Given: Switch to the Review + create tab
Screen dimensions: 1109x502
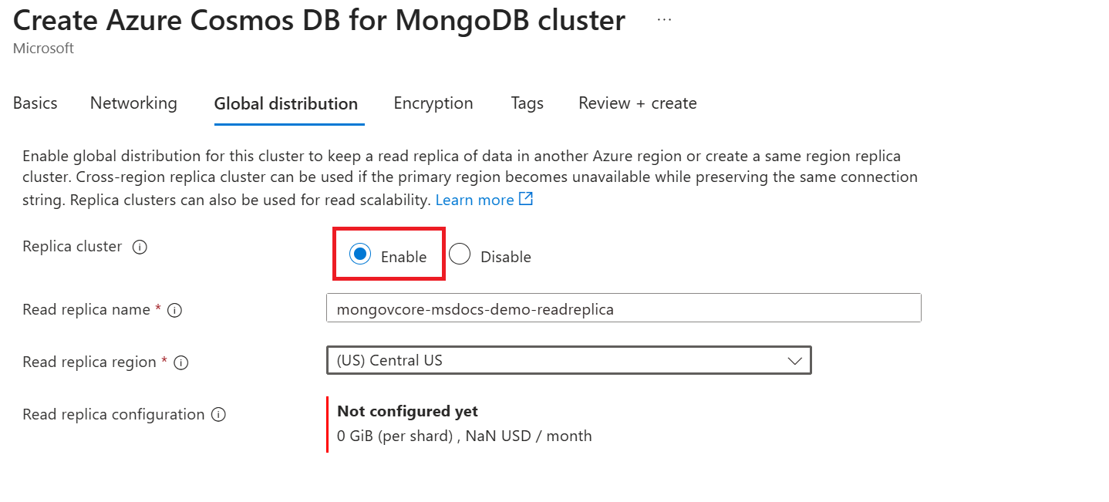Looking at the screenshot, I should (x=638, y=103).
